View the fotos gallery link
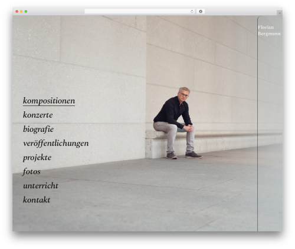Screen dimensions: 295x249 point(32,172)
